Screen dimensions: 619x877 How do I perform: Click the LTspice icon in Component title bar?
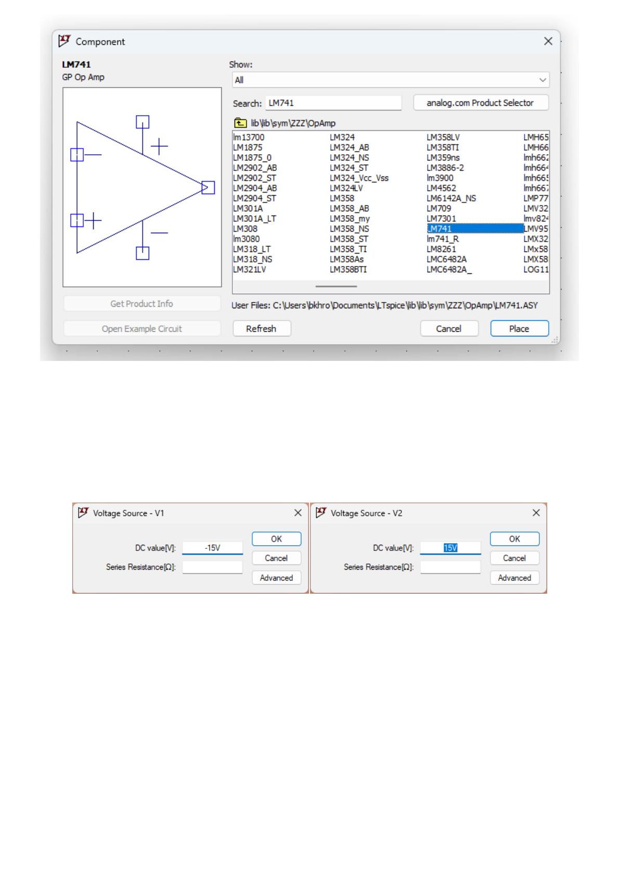[65, 41]
